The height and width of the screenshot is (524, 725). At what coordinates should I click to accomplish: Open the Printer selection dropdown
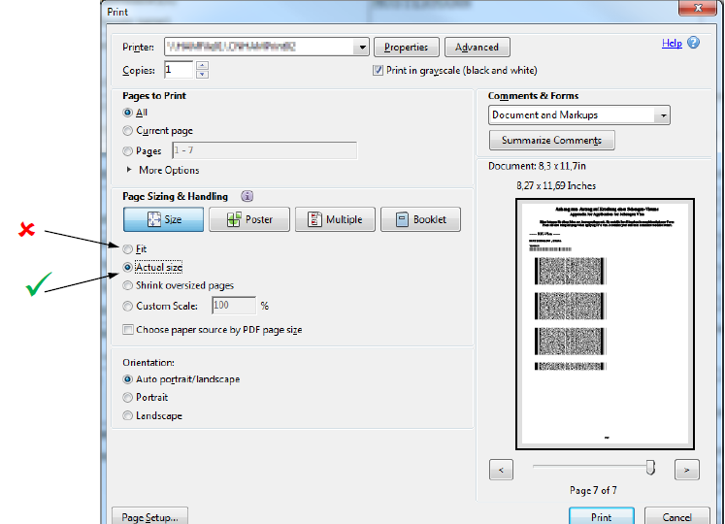(x=363, y=47)
